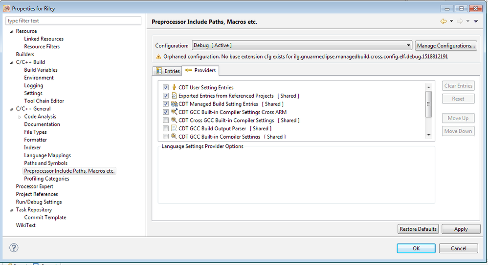Switch to the Entries tab
Screen dimensions: 488x265
168,71
